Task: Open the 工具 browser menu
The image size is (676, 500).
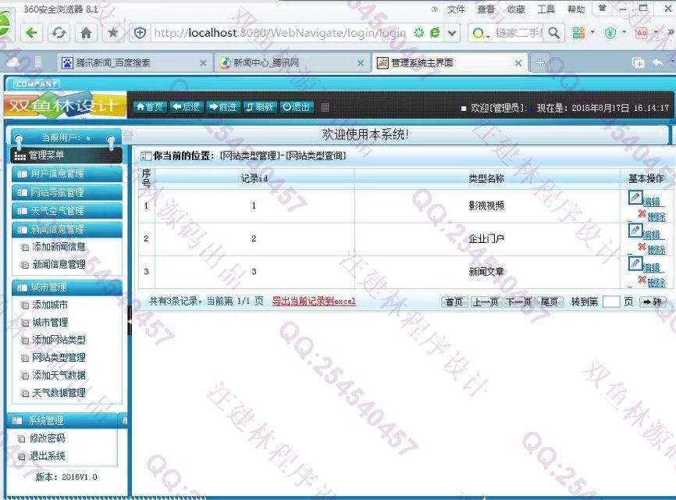Action: 546,9
